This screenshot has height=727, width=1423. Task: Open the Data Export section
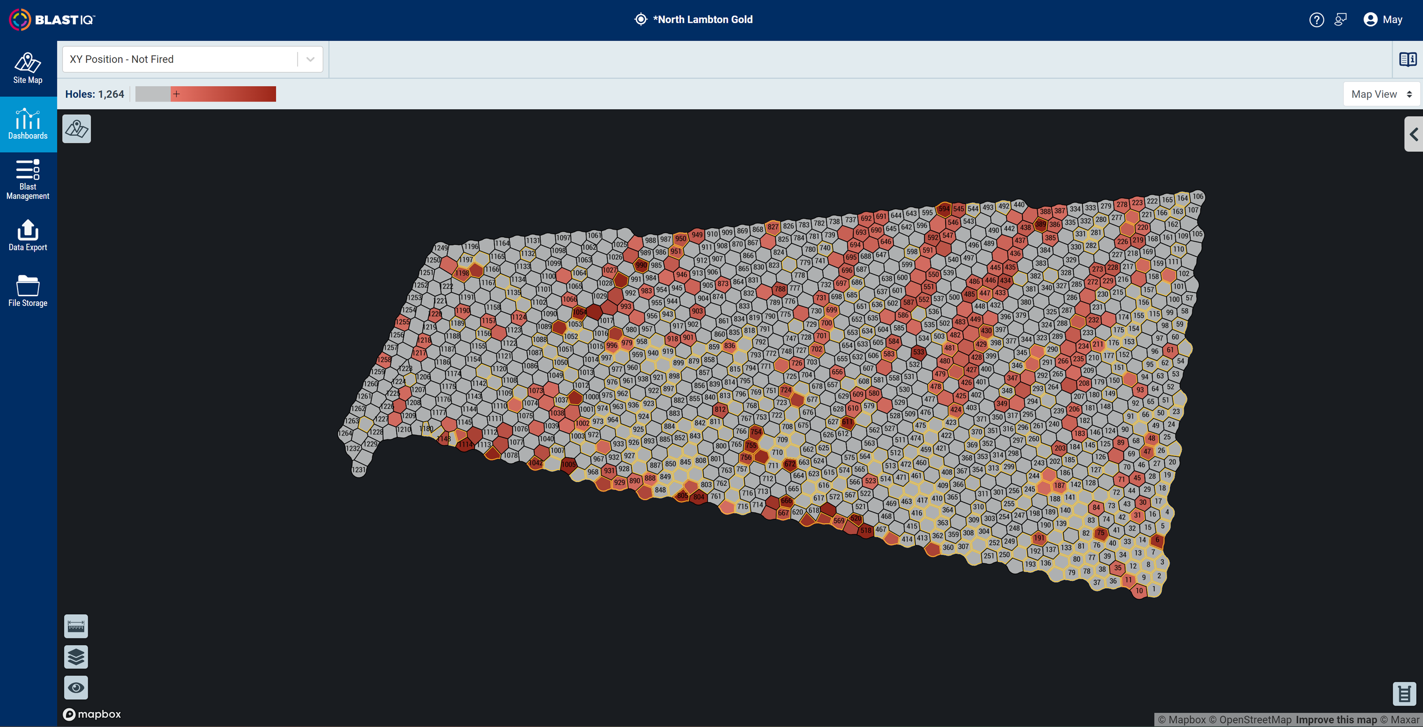point(28,236)
